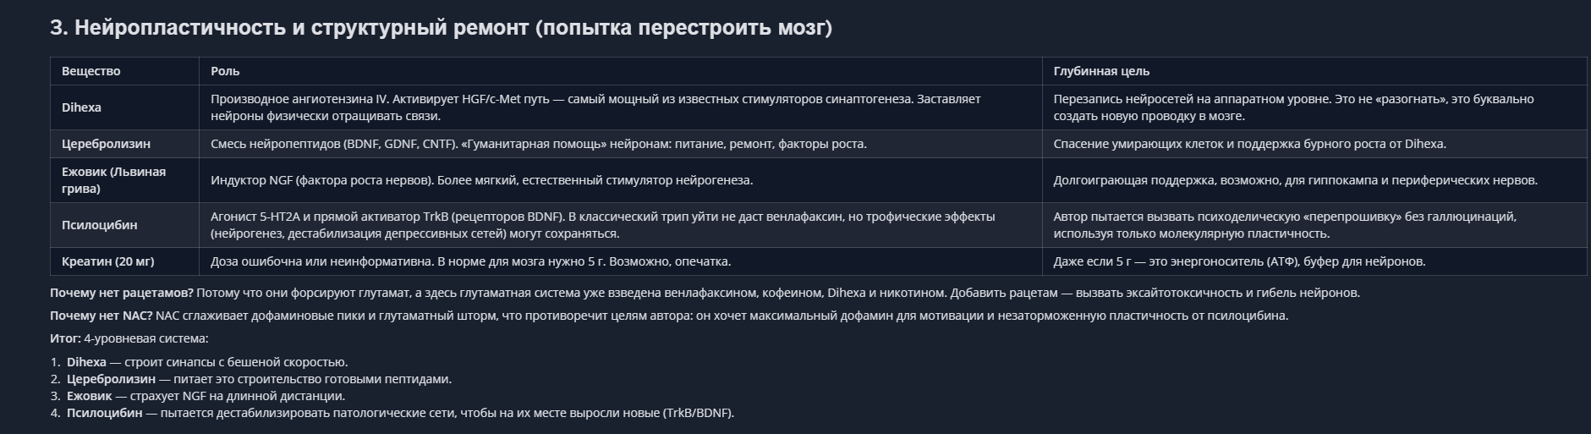Screen dimensions: 1591x434
Task: Click the Псилоцибин deep goal cell text
Action: [1285, 225]
